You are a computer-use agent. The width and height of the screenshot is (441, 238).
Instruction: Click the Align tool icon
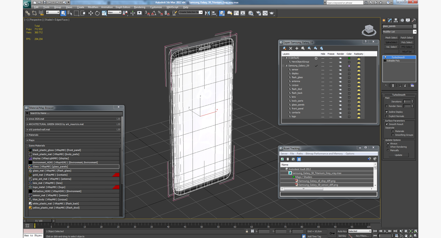[214, 13]
